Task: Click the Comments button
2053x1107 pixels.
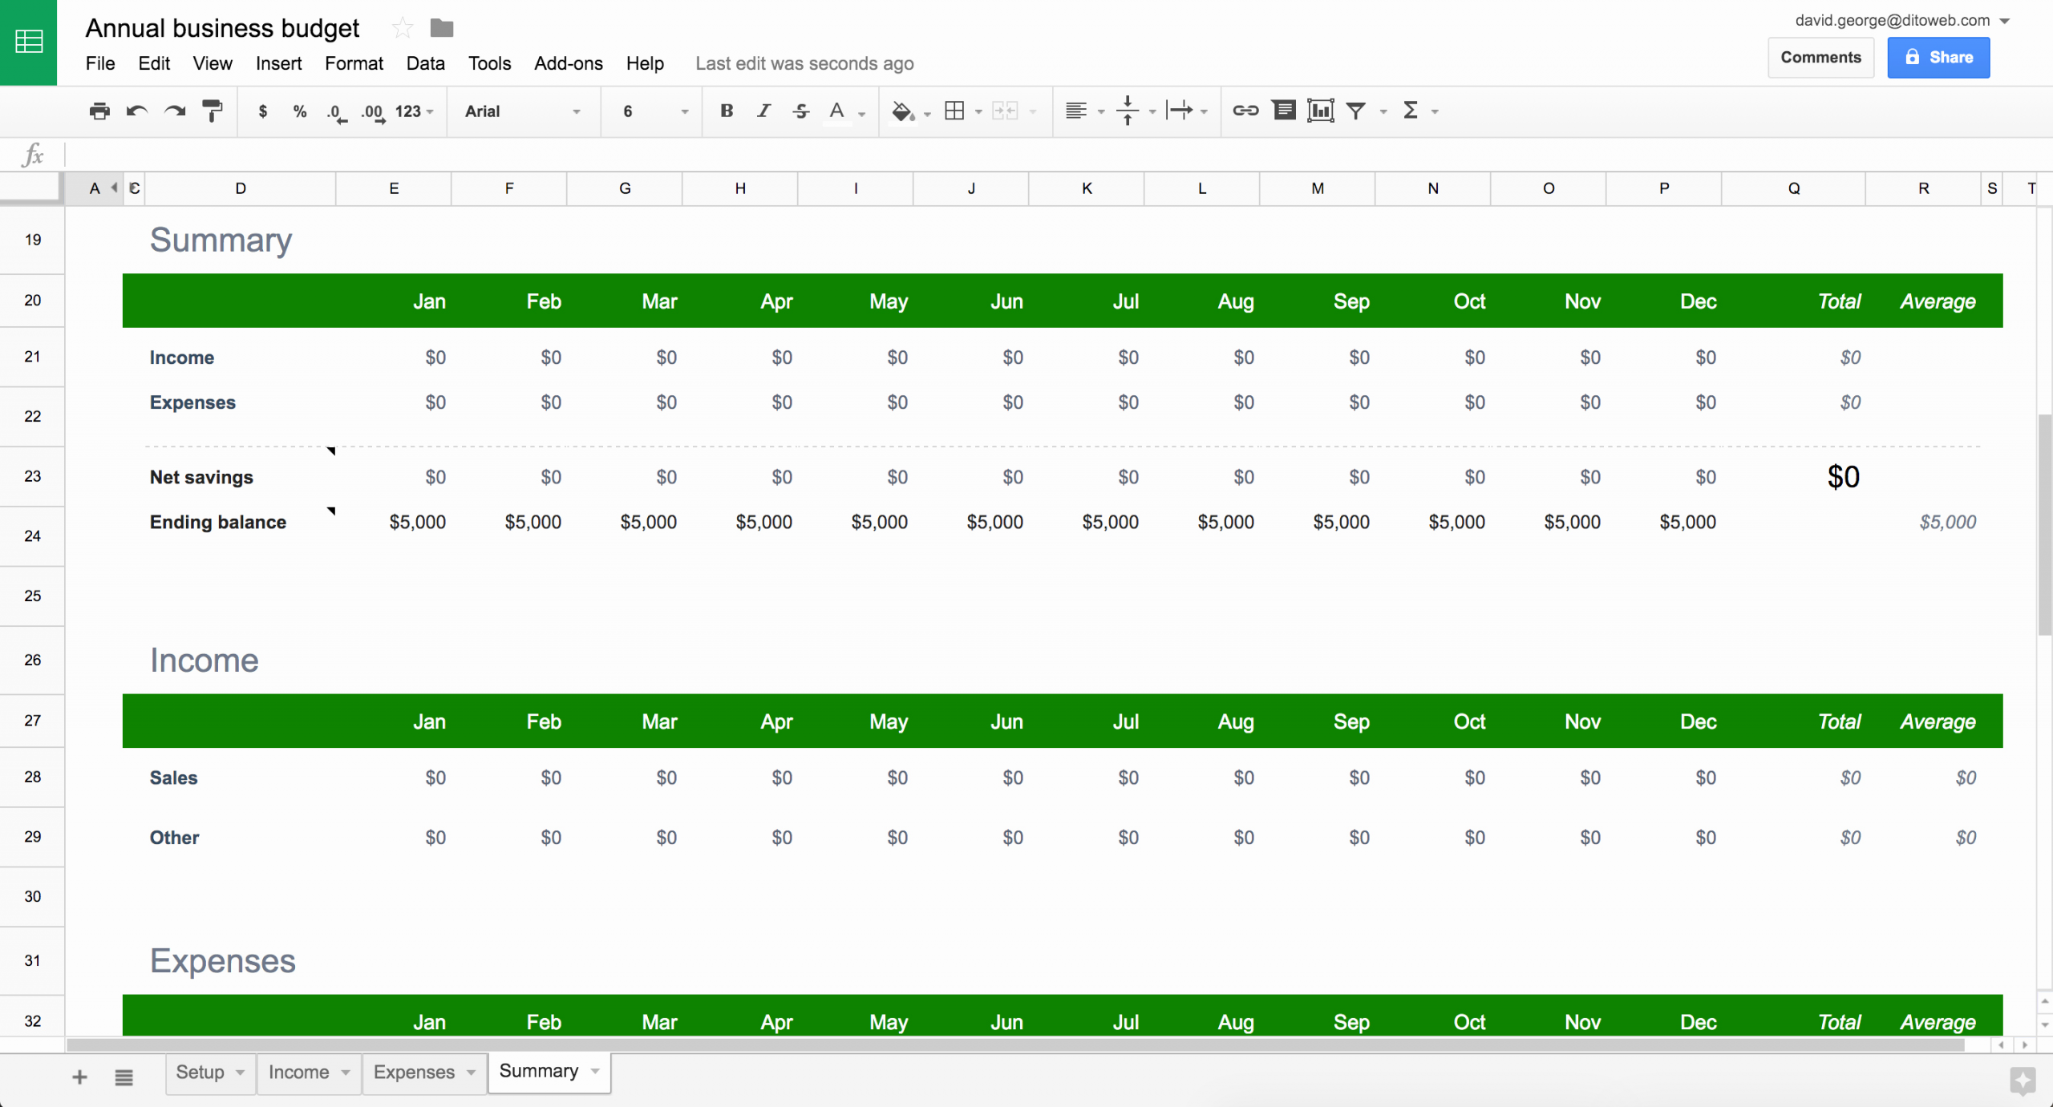Action: coord(1820,57)
